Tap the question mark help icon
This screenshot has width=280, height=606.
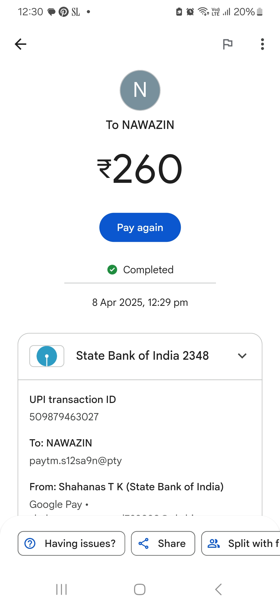[30, 543]
